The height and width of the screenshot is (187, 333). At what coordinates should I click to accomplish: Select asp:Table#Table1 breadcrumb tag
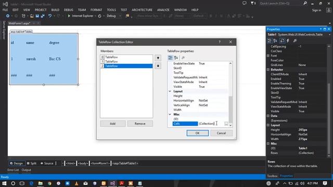tap(125, 164)
